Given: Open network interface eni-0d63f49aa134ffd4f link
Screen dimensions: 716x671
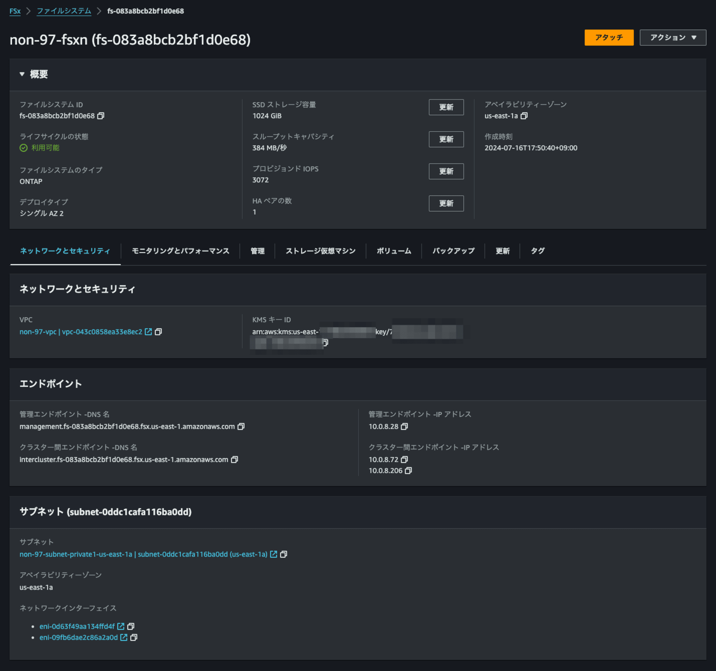Looking at the screenshot, I should pos(77,626).
